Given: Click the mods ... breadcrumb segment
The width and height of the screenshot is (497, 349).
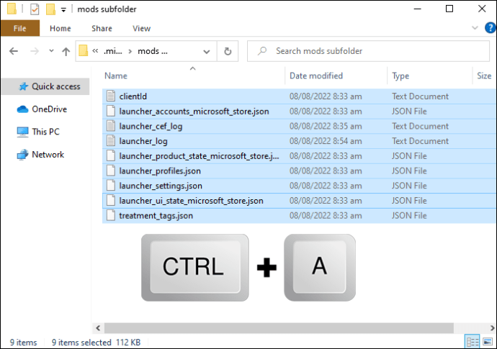Looking at the screenshot, I should click(x=153, y=51).
